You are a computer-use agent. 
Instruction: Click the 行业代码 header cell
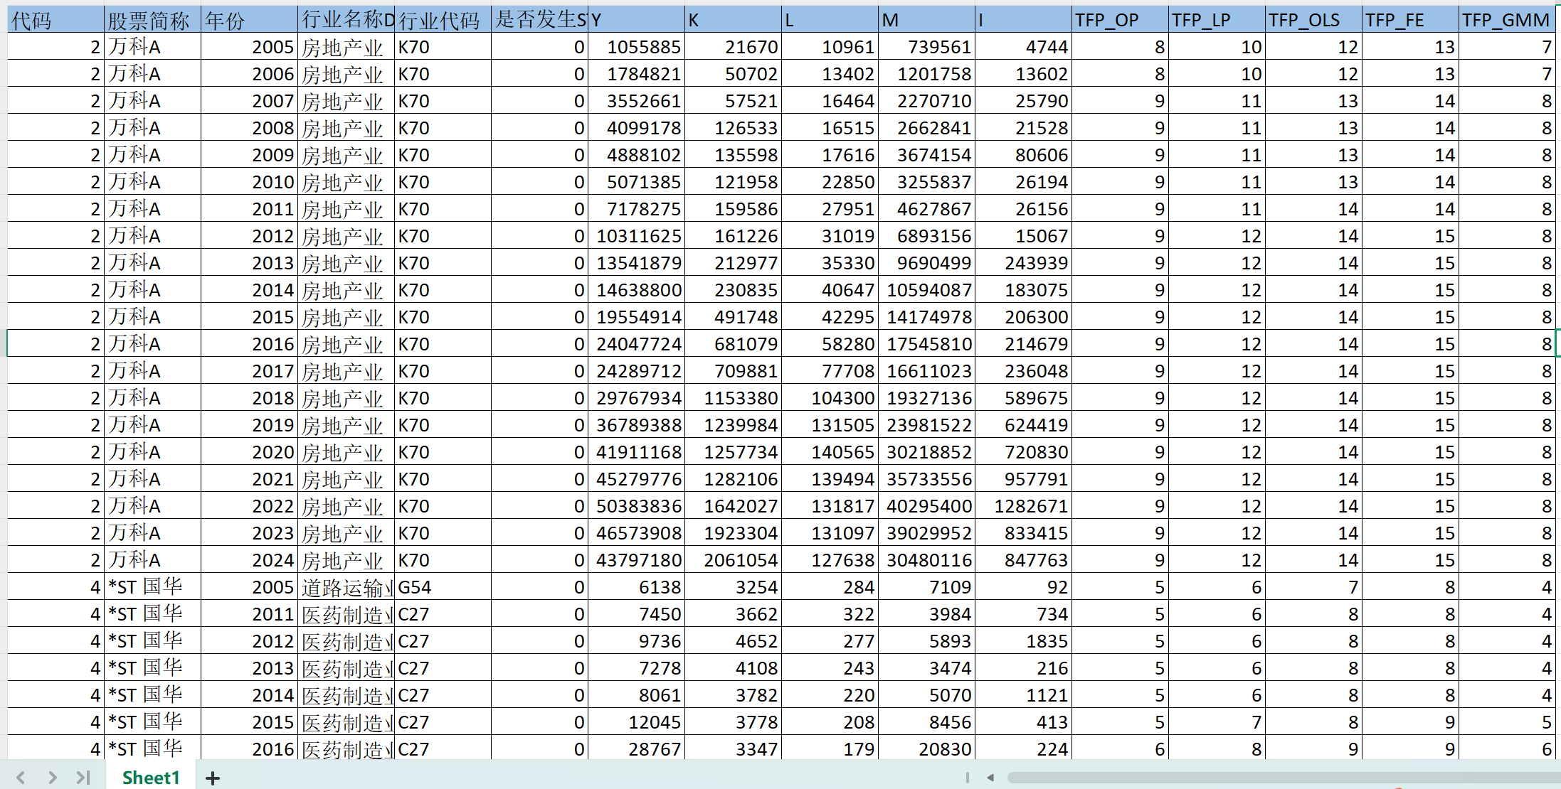[x=442, y=20]
